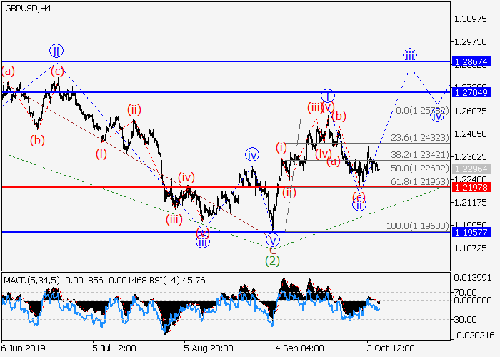
Task: Select the 38.2 (1.23421) Fibonacci level label
Action: [x=421, y=154]
